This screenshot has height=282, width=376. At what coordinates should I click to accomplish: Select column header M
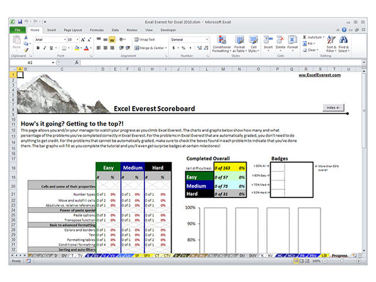click(x=223, y=69)
